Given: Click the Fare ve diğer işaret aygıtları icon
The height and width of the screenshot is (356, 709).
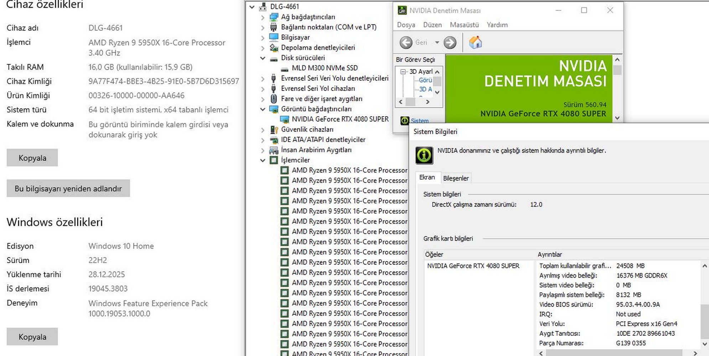Looking at the screenshot, I should [274, 99].
